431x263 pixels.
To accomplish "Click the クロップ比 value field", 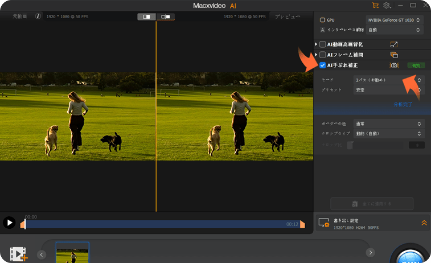I will (x=417, y=145).
